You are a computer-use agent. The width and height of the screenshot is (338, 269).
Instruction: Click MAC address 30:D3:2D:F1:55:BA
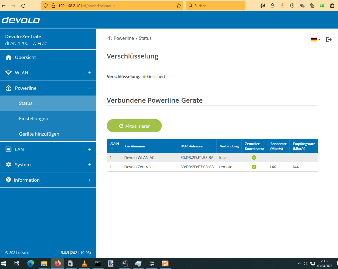(x=197, y=158)
